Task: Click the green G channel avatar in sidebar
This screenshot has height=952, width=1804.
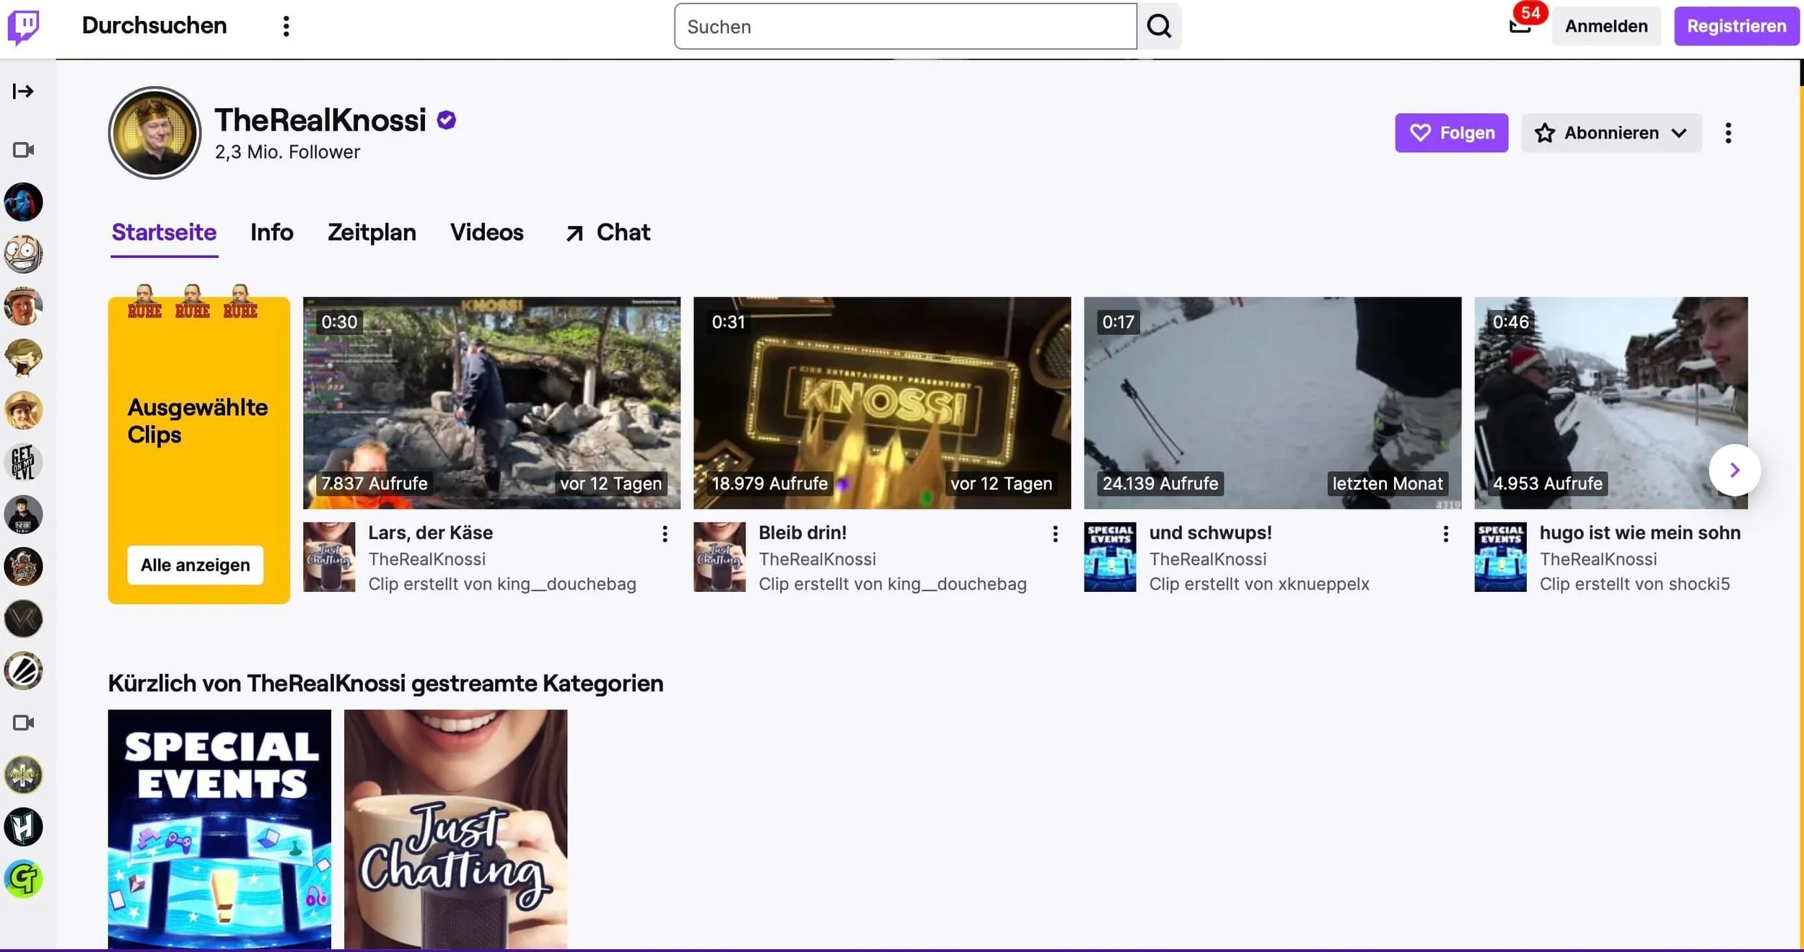Action: tap(23, 879)
